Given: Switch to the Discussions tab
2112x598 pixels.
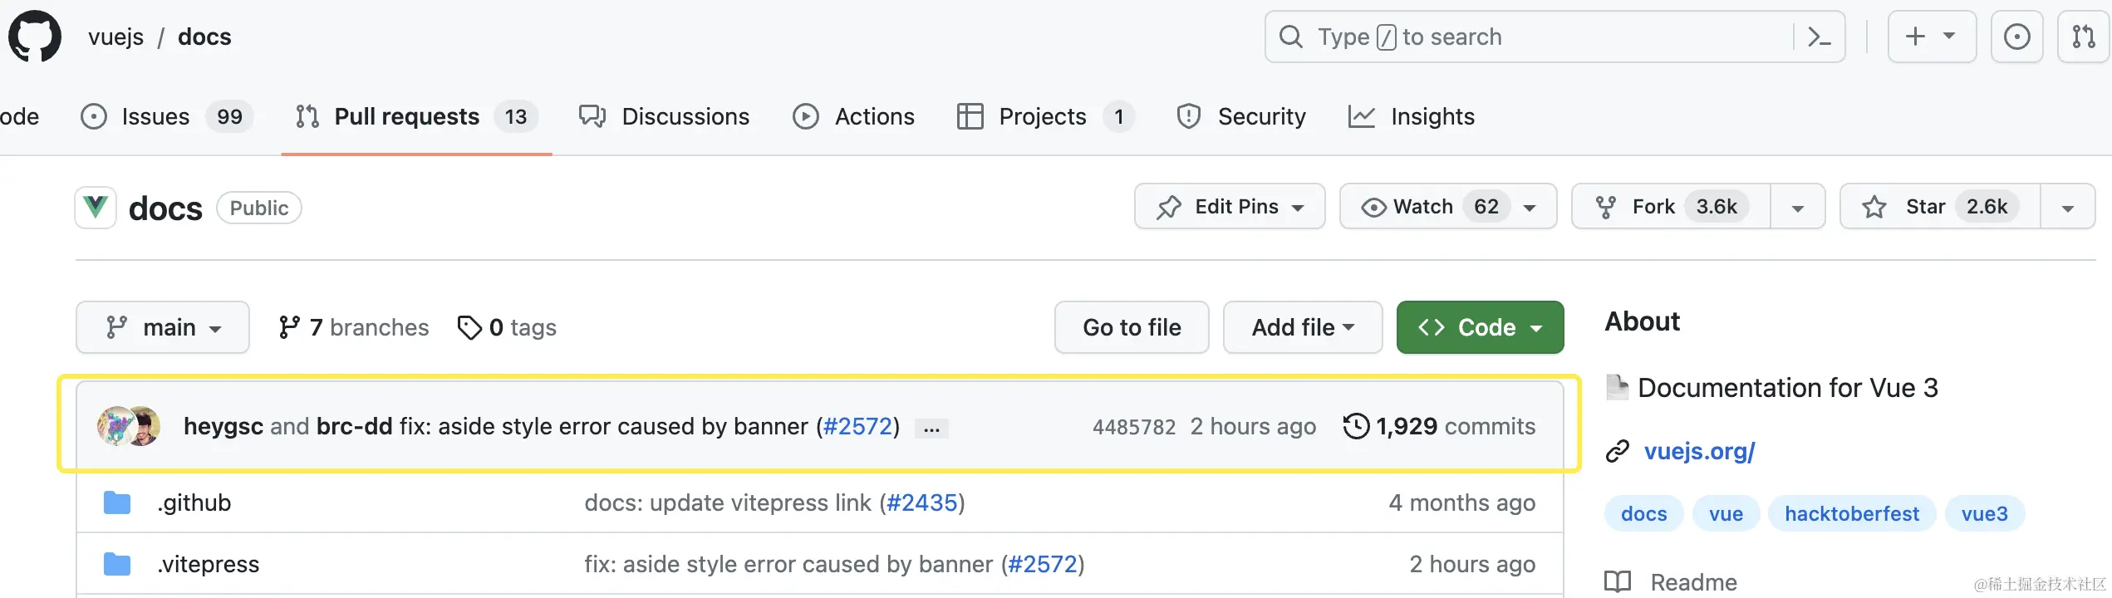Looking at the screenshot, I should click(x=664, y=116).
